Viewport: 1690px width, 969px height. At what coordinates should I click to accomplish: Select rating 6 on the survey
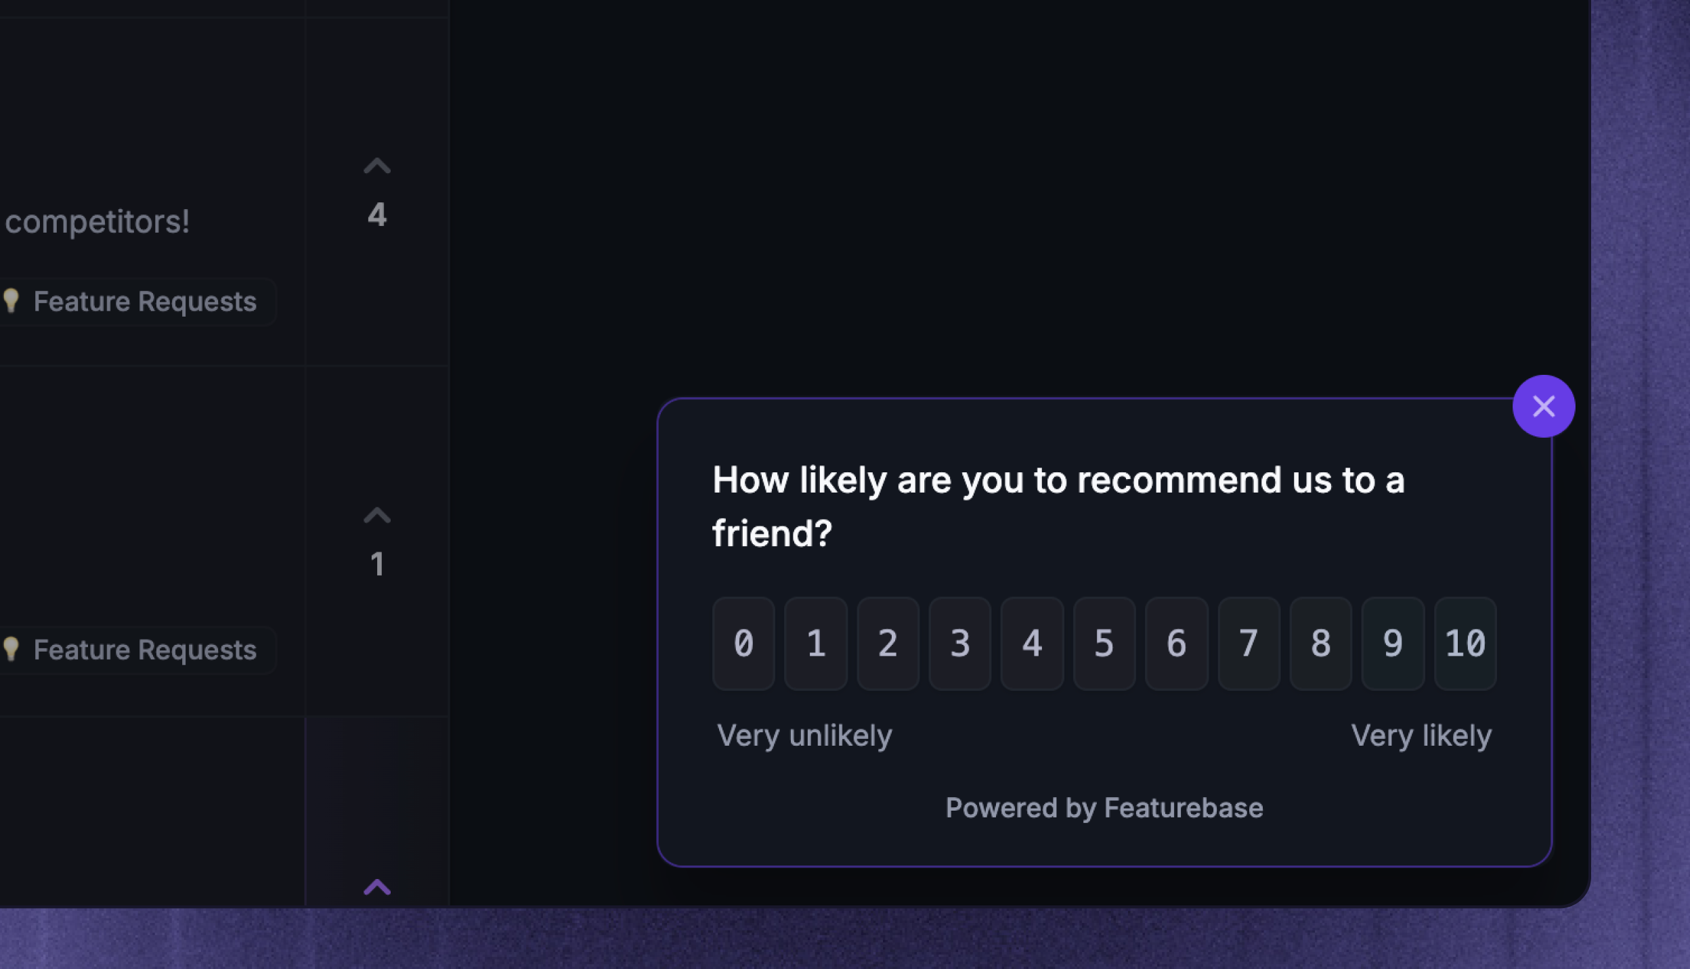coord(1177,643)
